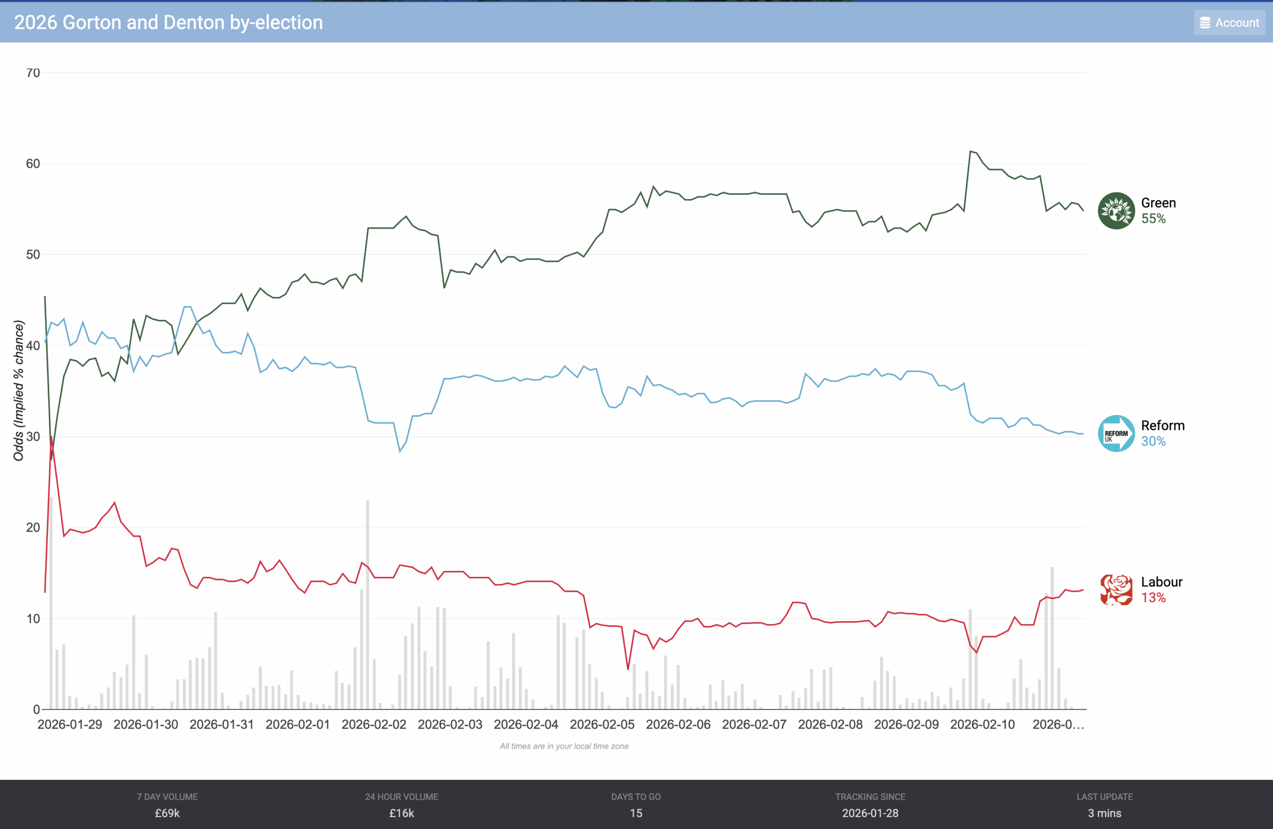This screenshot has height=829, width=1273.
Task: Click the local time zone note below chart
Action: click(x=564, y=746)
